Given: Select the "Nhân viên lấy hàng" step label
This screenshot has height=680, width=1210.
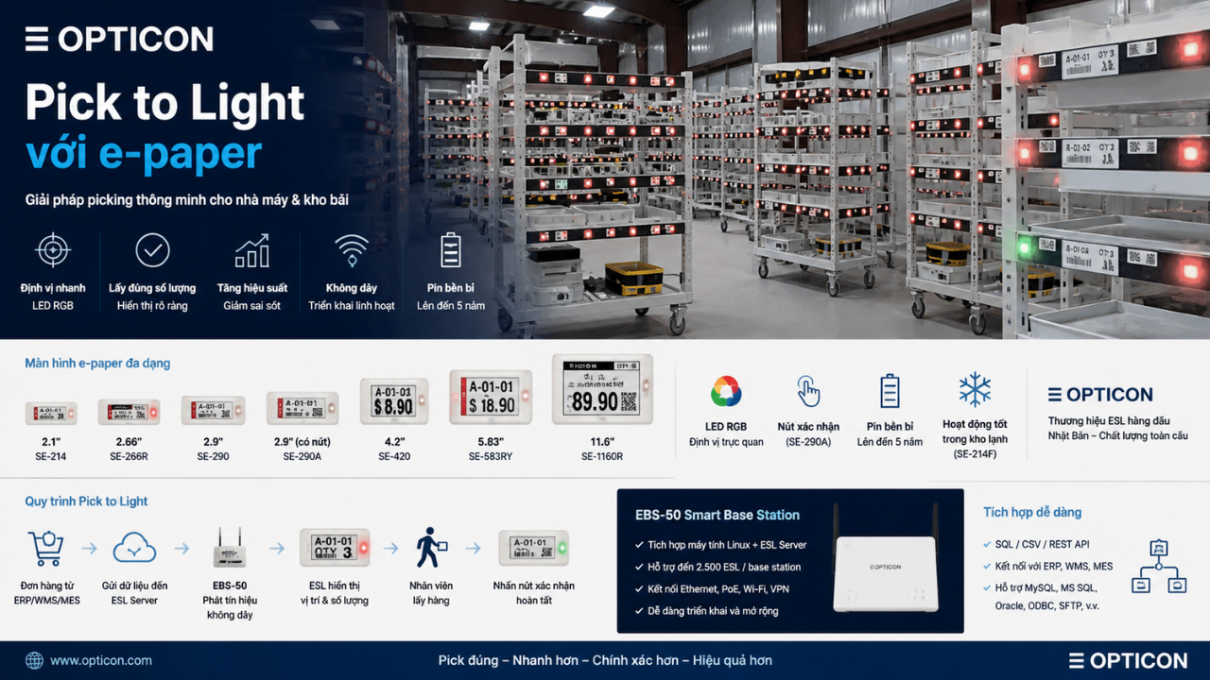Looking at the screenshot, I should [430, 593].
